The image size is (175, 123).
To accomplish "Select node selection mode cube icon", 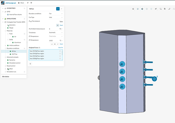I will click(147, 9).
